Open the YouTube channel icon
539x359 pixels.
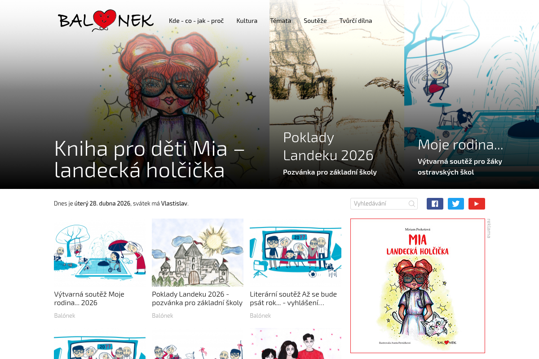(x=477, y=204)
